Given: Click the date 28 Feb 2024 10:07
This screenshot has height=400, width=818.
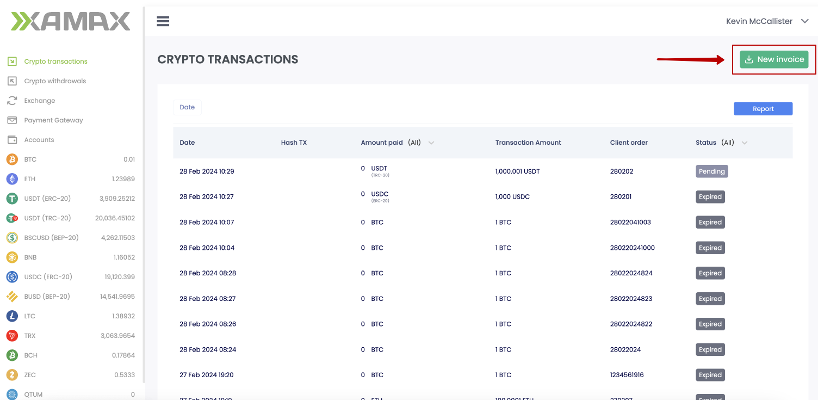Looking at the screenshot, I should click(207, 222).
